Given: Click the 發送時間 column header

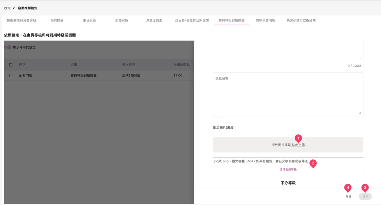Looking at the screenshot, I should point(129,65).
